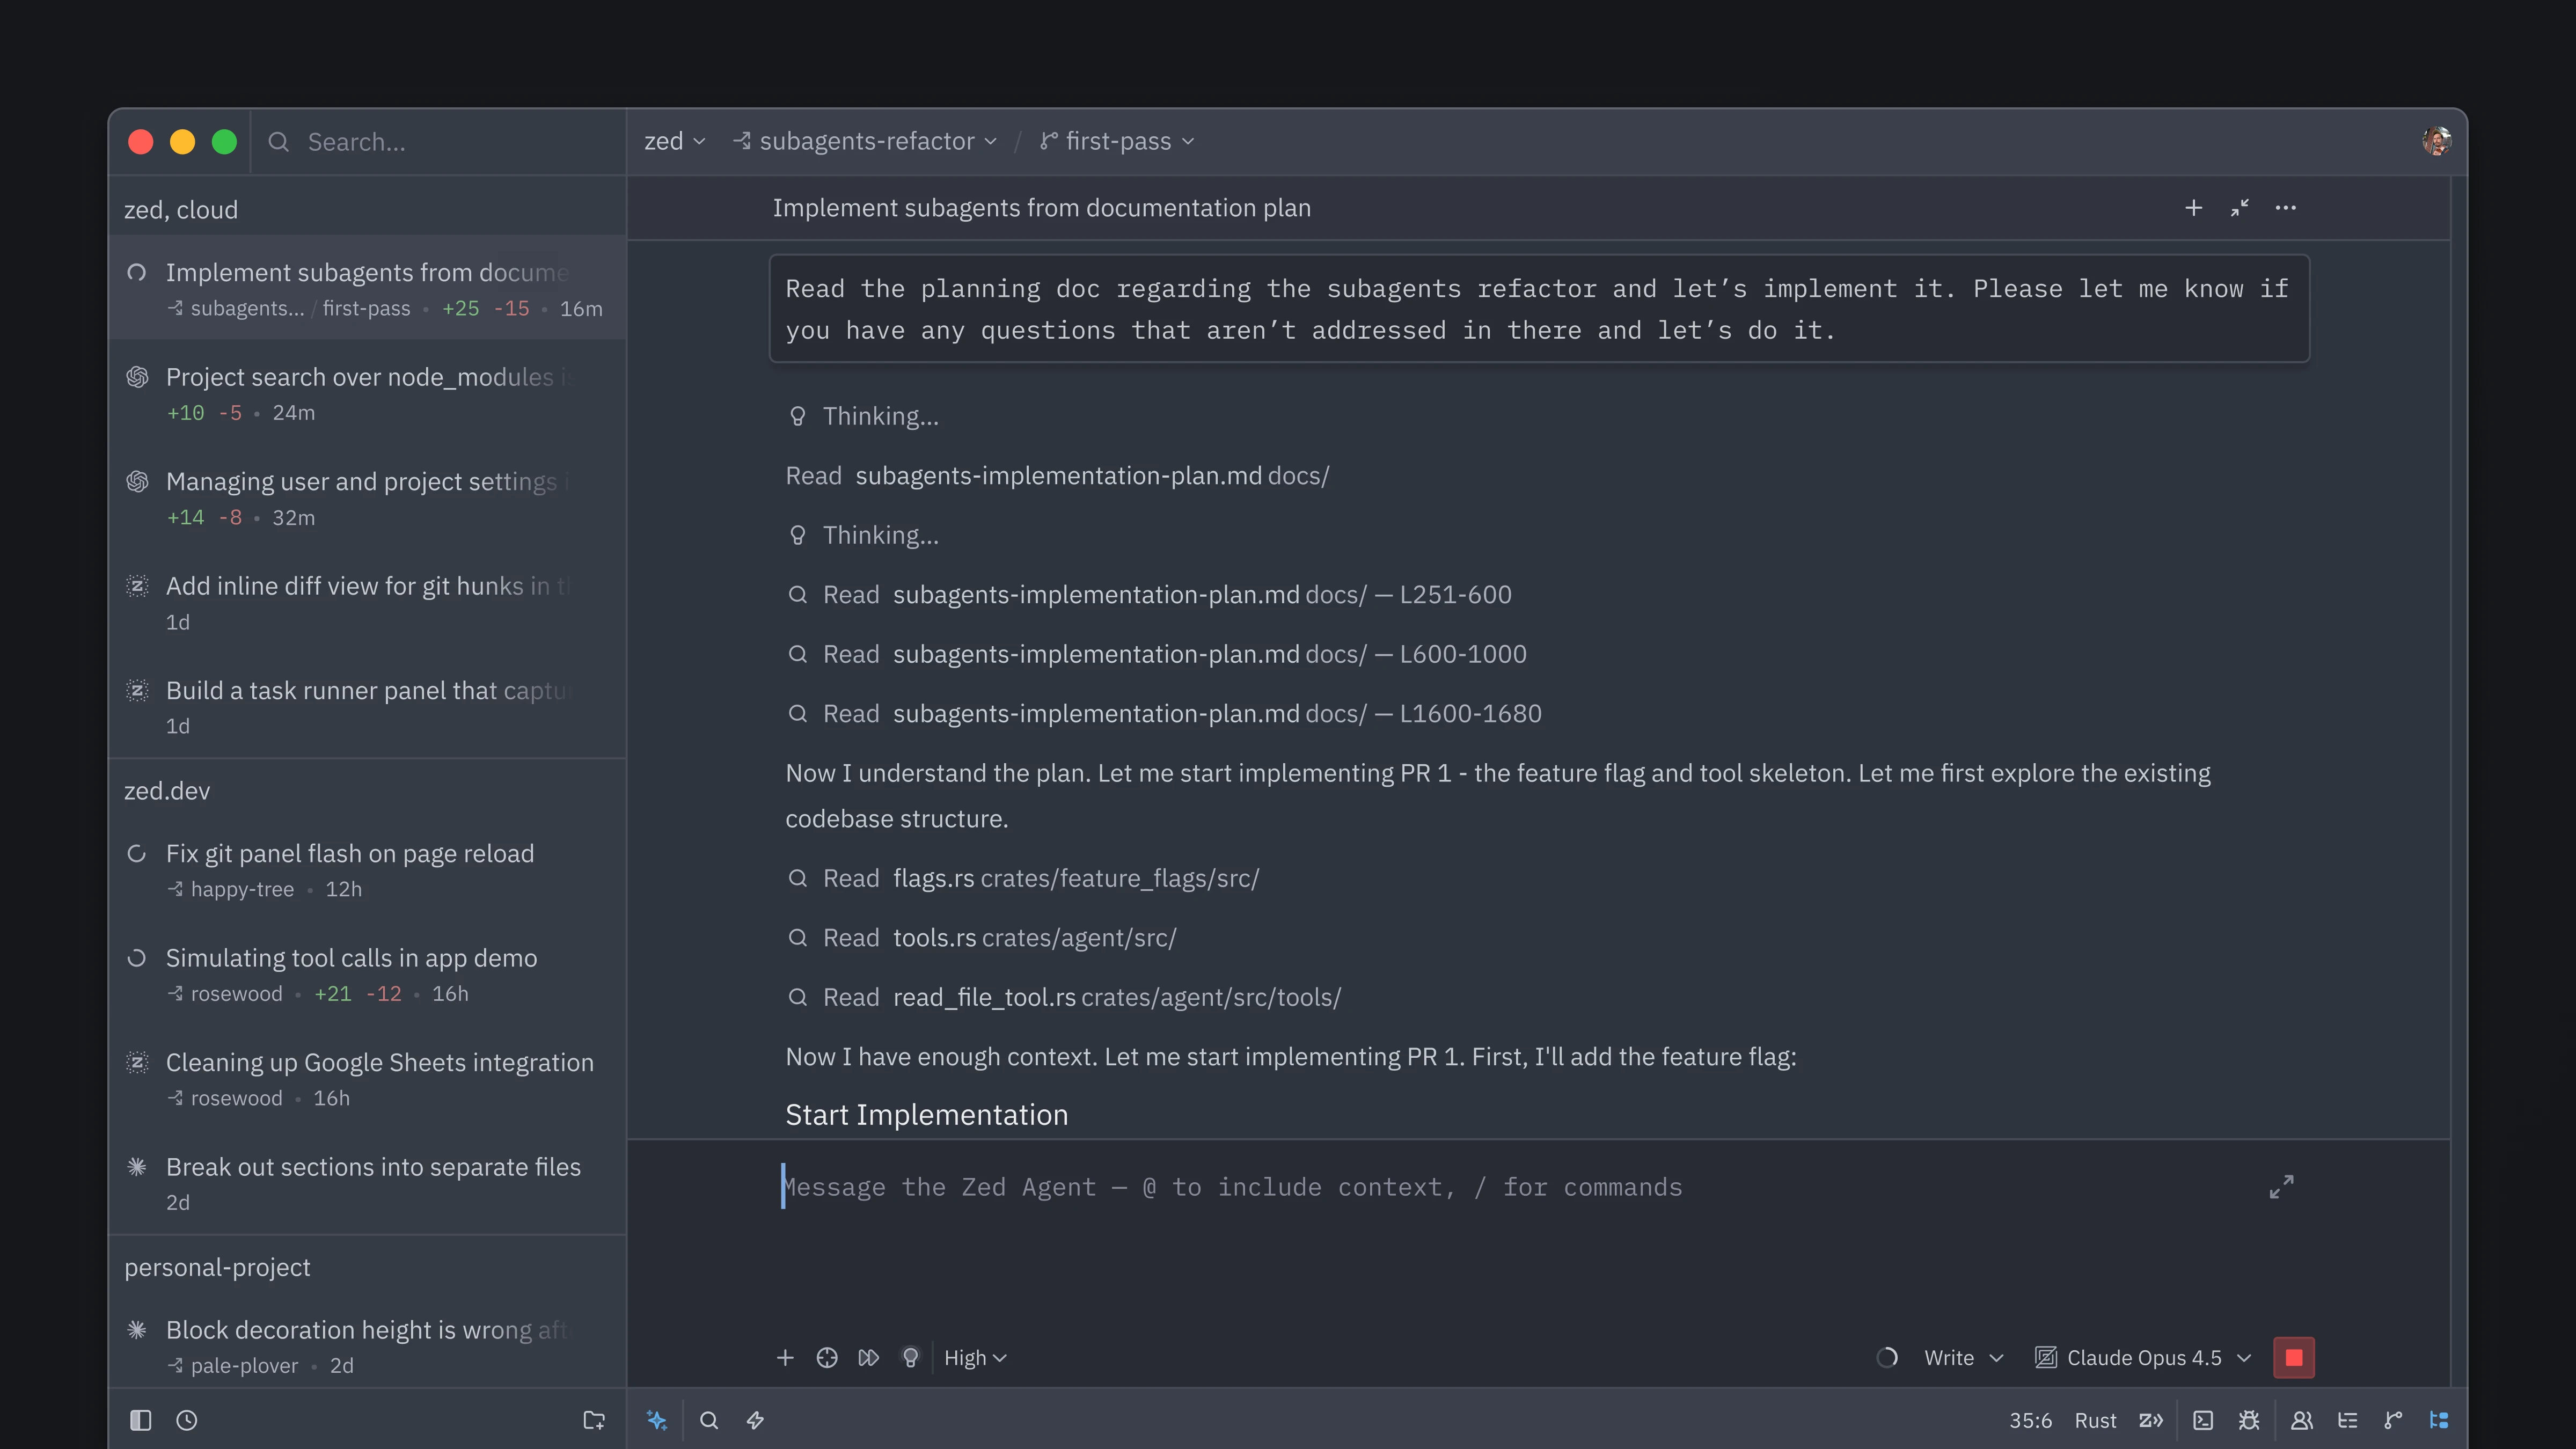
Task: Open the Claude Opus 4.5 model selector
Action: point(2143,1357)
